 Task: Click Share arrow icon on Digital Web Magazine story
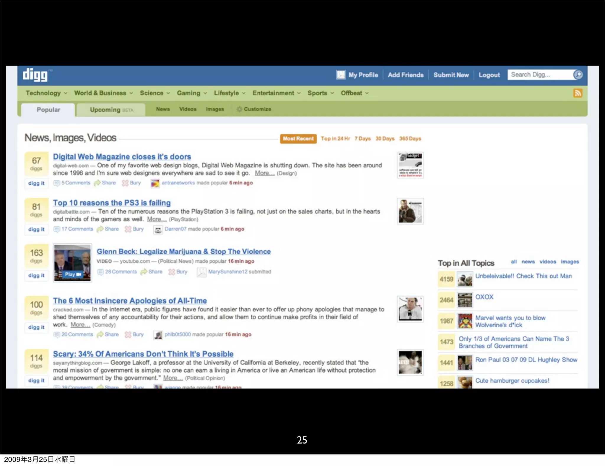pyautogui.click(x=97, y=183)
